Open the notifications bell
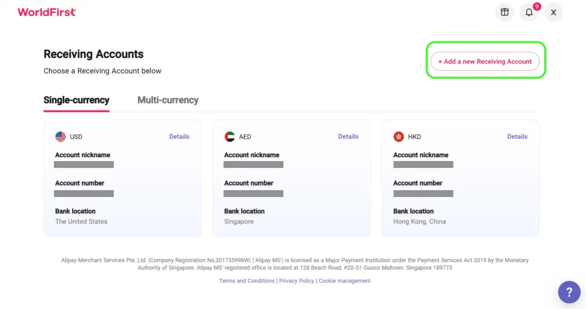This screenshot has width=586, height=309. click(529, 12)
